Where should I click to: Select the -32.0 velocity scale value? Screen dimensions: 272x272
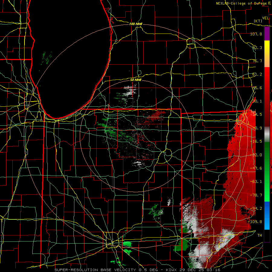256,155
